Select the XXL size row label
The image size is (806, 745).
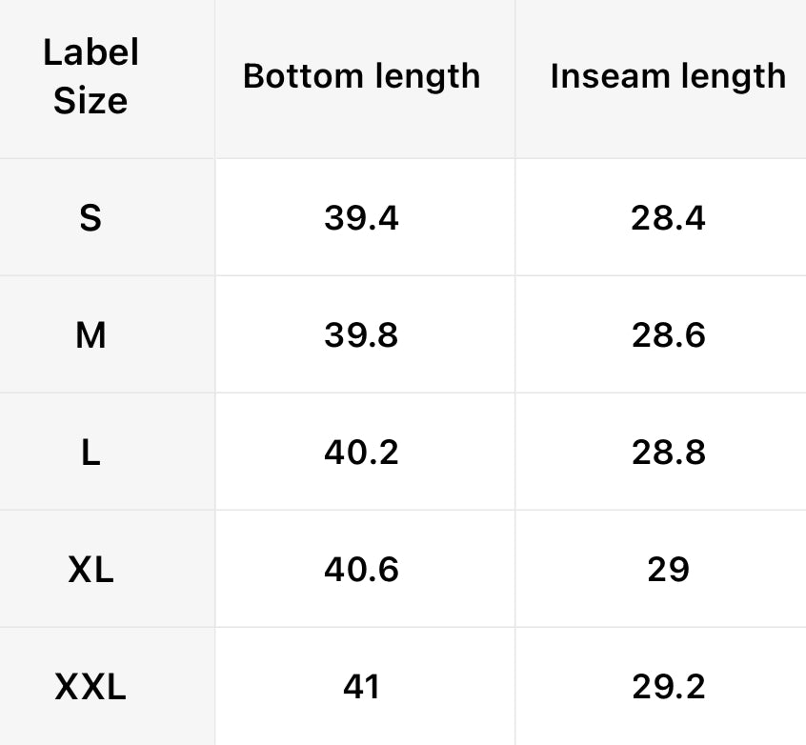coord(91,687)
